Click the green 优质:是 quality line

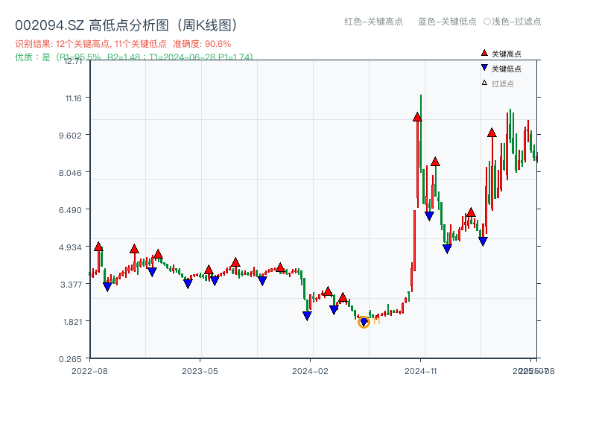[134, 57]
